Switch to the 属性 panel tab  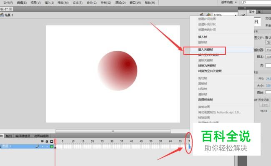251,12
